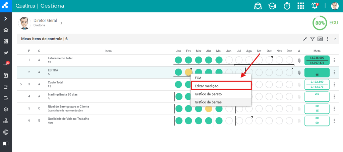Open the org chart sidebar icon

[x=6, y=121]
